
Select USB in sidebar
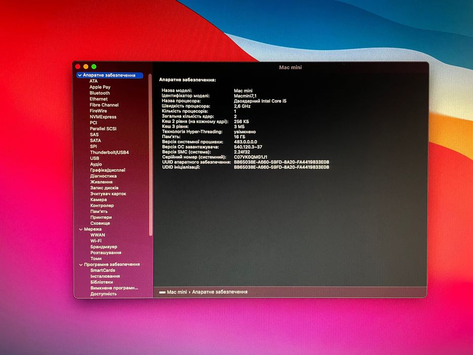[x=94, y=158]
